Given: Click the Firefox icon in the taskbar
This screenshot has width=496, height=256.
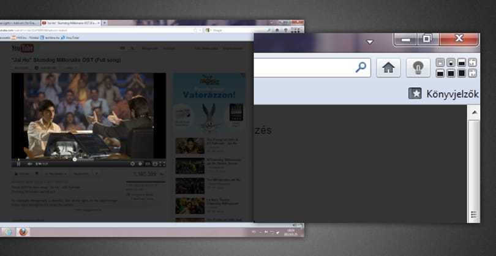Looking at the screenshot, I should (x=23, y=232).
